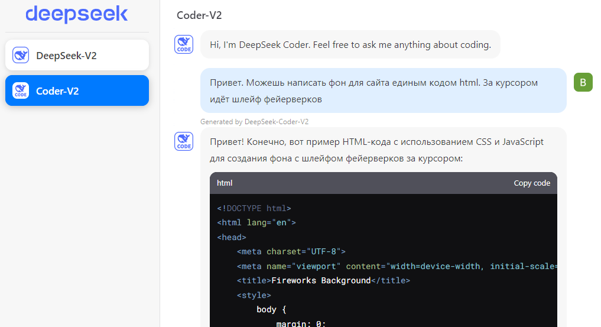Click the Coder-V2 page heading
Image resolution: width=601 pixels, height=327 pixels.
(x=199, y=15)
